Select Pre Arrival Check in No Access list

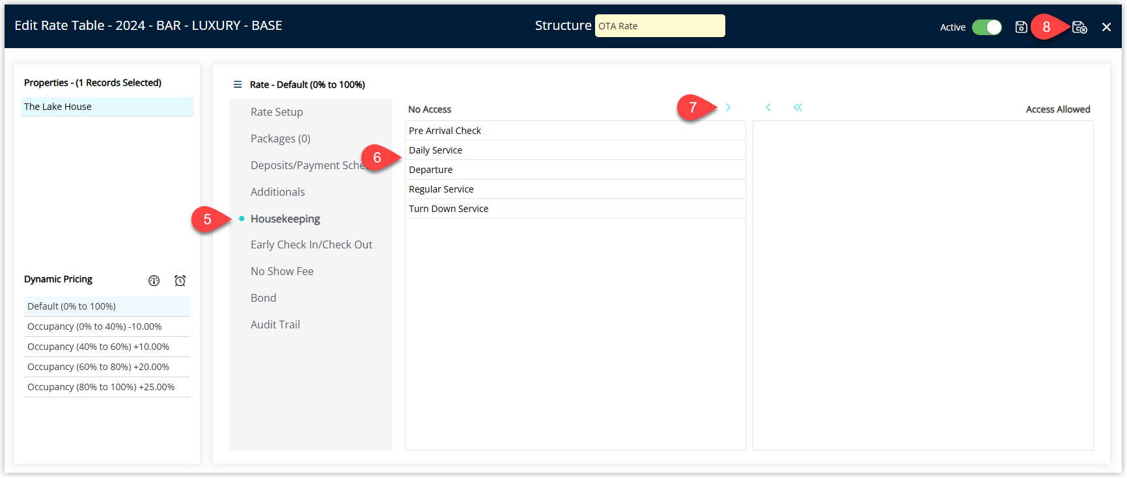[x=576, y=131]
